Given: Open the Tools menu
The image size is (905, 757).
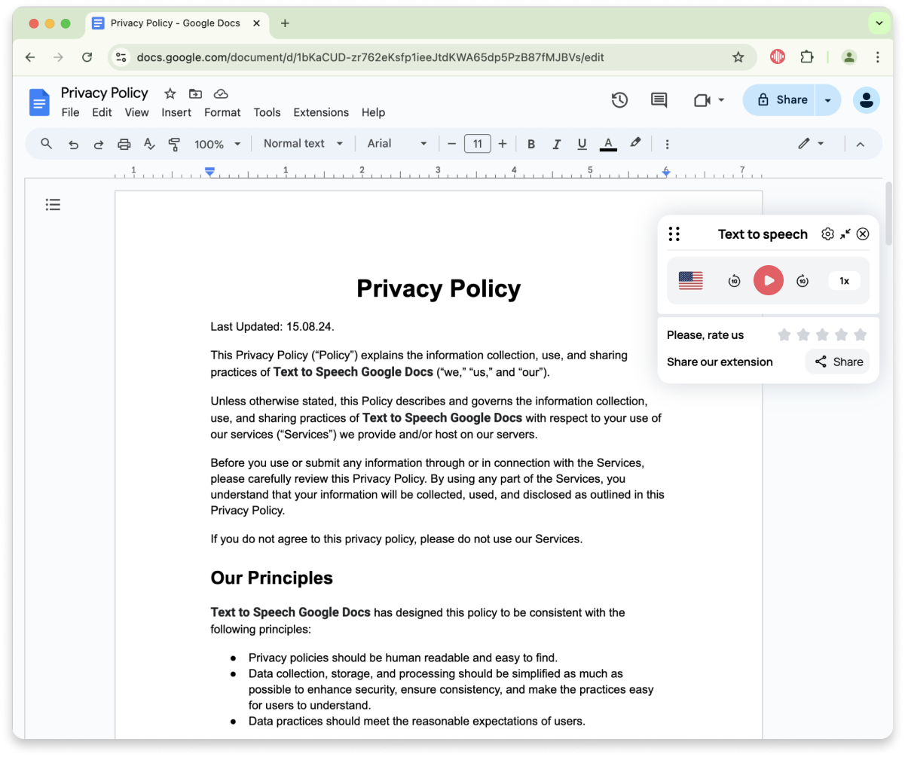Looking at the screenshot, I should (267, 112).
